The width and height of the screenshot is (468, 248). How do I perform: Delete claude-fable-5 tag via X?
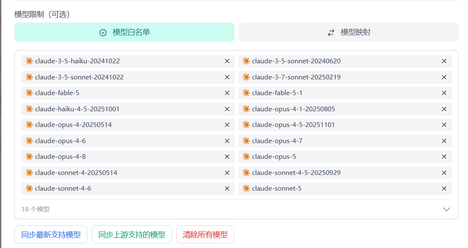click(x=227, y=93)
